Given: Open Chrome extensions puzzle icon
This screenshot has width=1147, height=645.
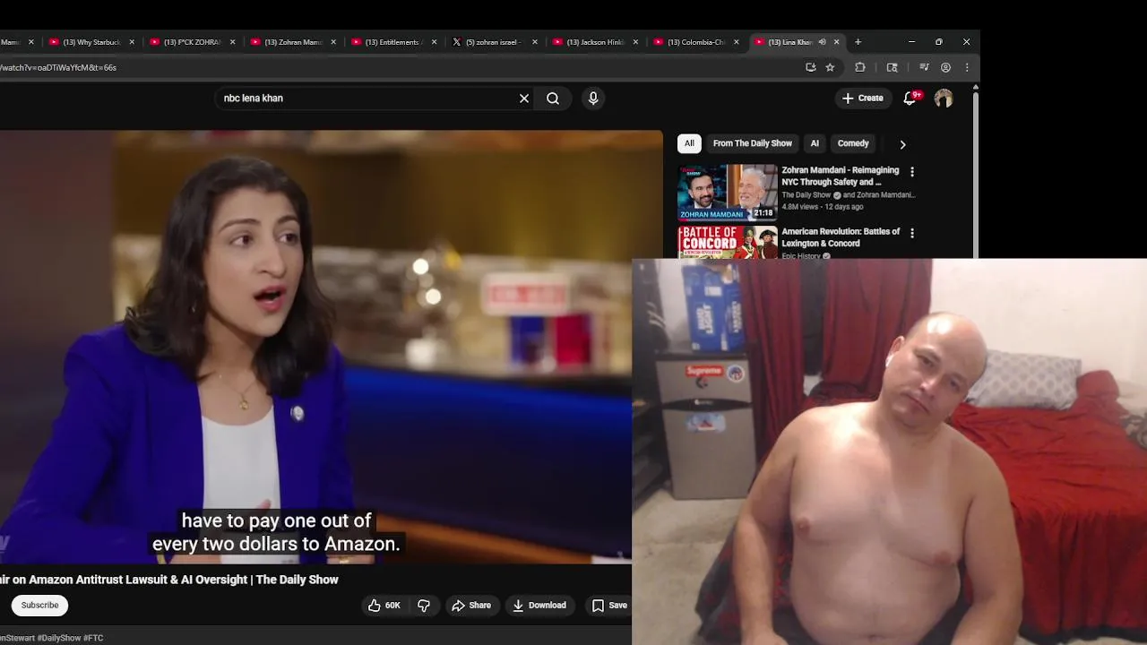Looking at the screenshot, I should pos(860,67).
